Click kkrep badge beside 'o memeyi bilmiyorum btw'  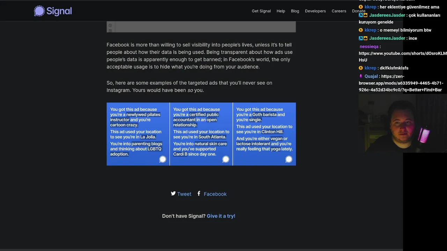tap(361, 30)
